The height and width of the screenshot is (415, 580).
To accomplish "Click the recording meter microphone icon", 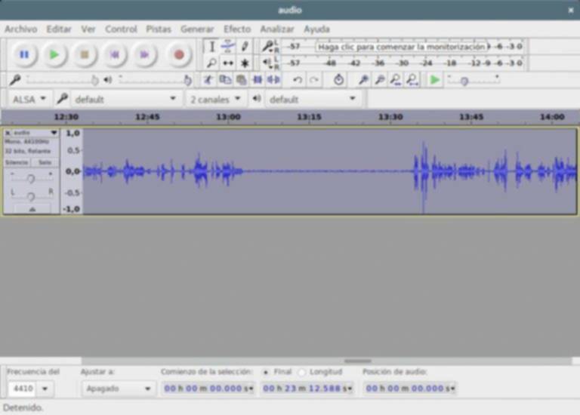I will (x=268, y=46).
